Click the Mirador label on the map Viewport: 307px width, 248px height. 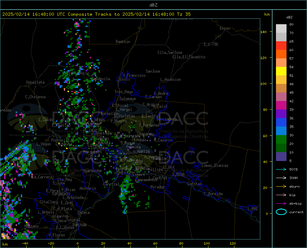pyautogui.click(x=157, y=187)
